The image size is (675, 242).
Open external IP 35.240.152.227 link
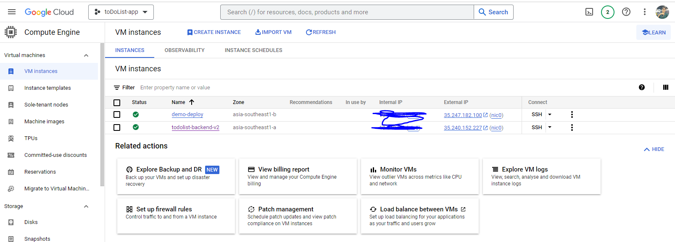pos(463,128)
